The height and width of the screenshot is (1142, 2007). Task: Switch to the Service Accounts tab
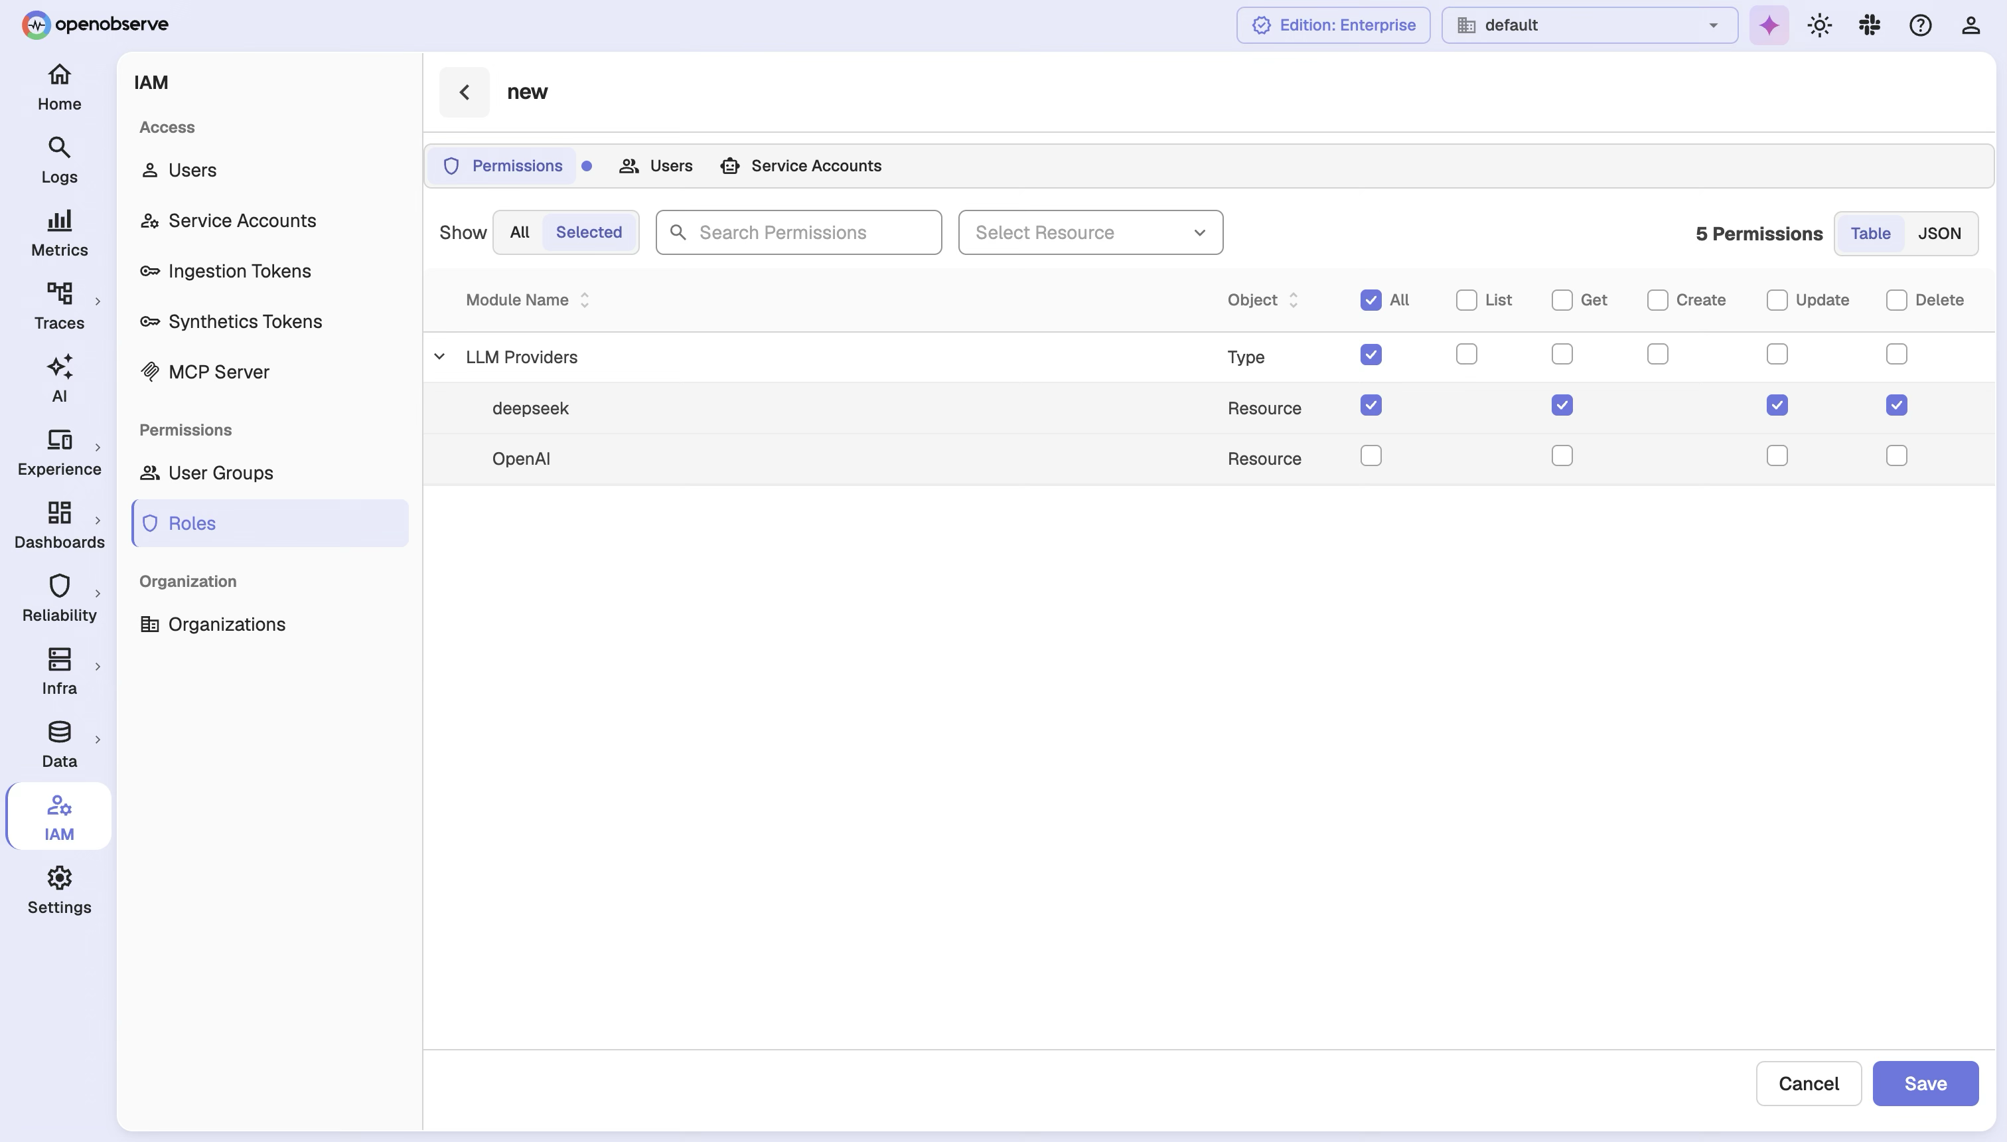(800, 165)
